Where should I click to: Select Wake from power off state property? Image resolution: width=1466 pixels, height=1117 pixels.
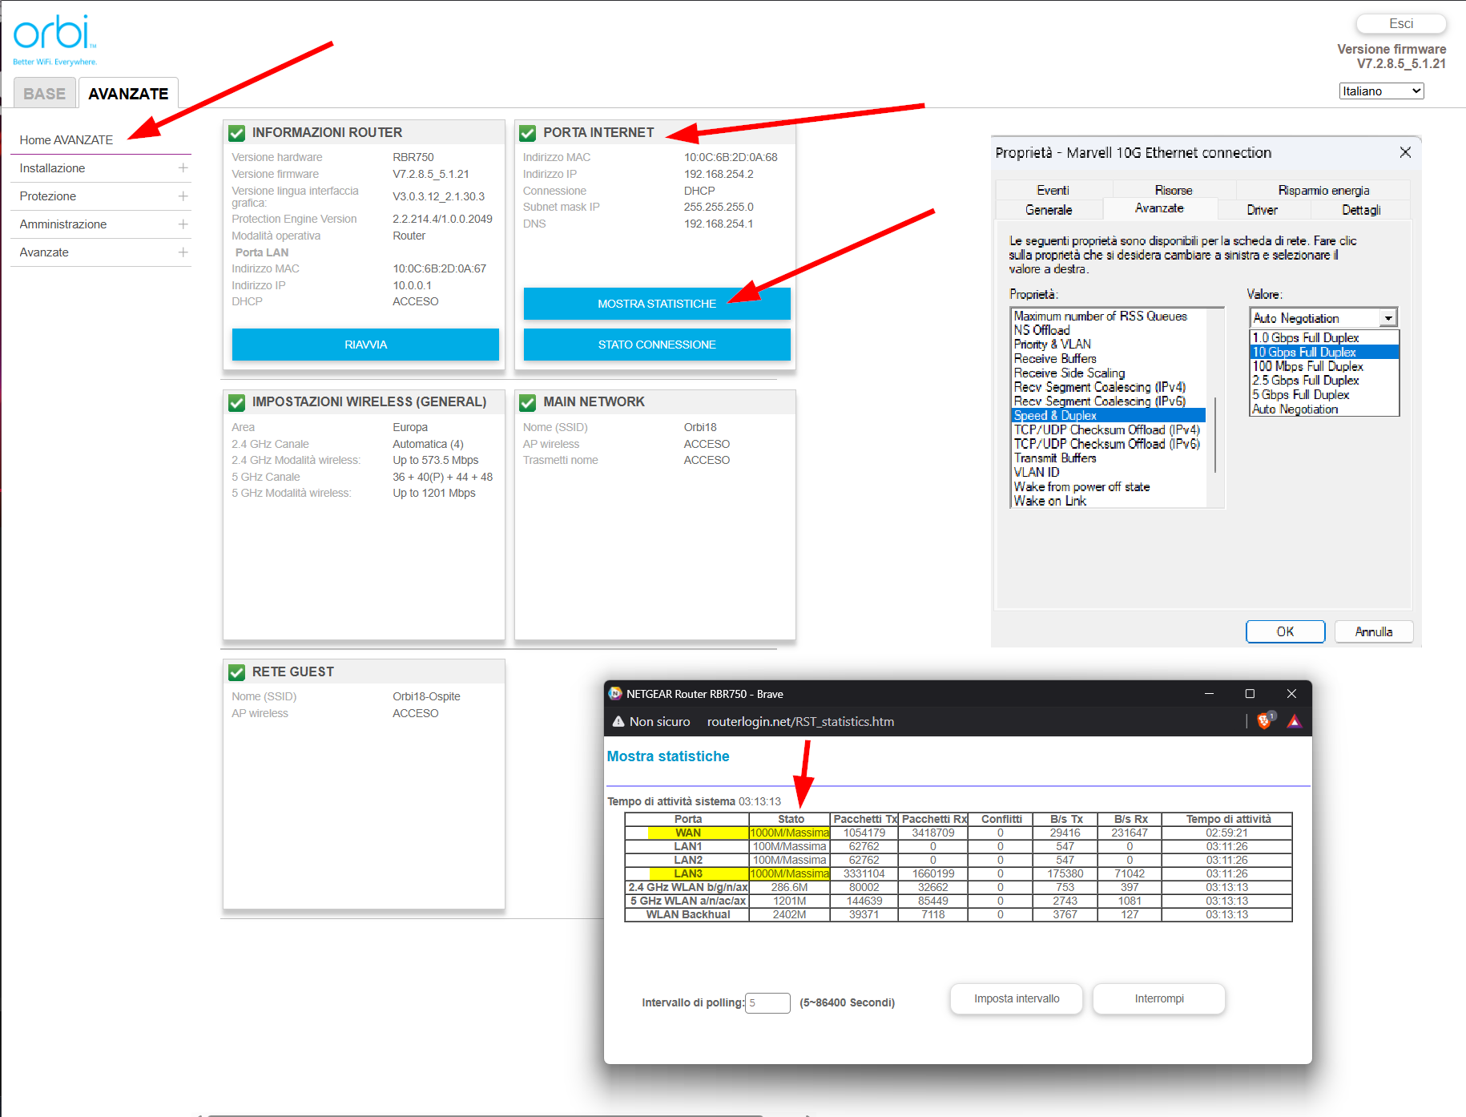[1109, 487]
